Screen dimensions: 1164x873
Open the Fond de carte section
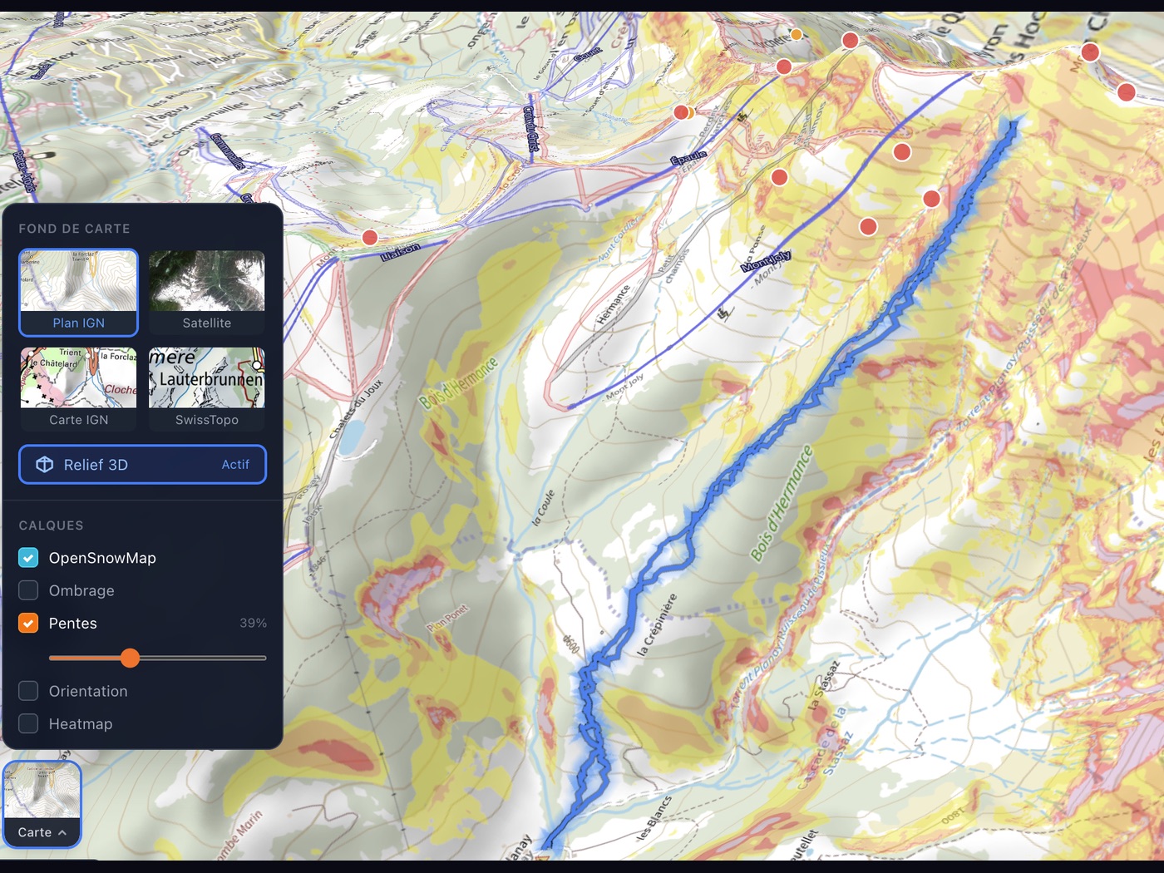pyautogui.click(x=75, y=228)
